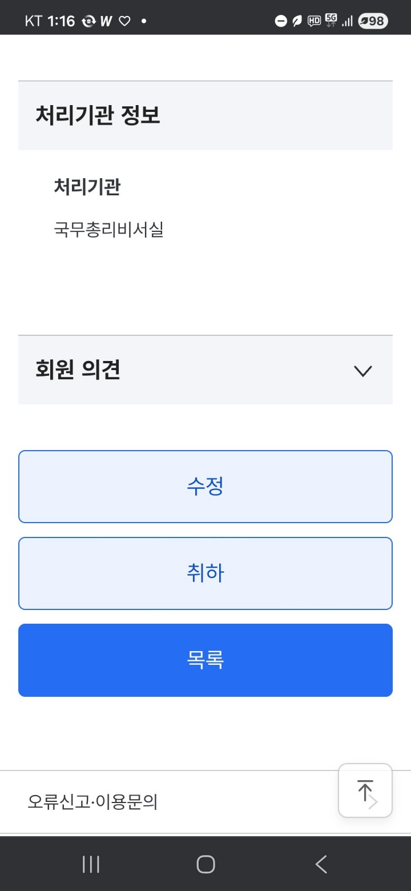Image resolution: width=411 pixels, height=891 pixels.
Task: Tap the Back navigation arrow
Action: 321,864
